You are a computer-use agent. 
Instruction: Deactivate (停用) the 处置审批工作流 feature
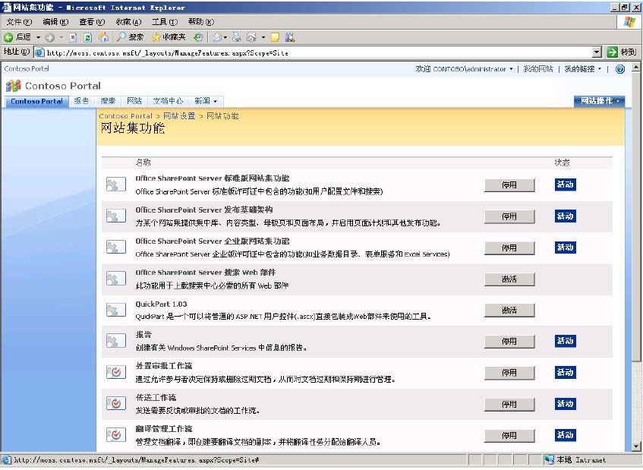(509, 373)
